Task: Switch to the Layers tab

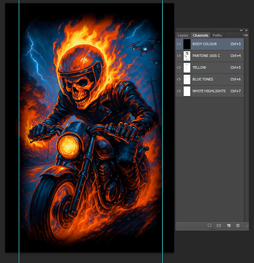Action: point(183,35)
